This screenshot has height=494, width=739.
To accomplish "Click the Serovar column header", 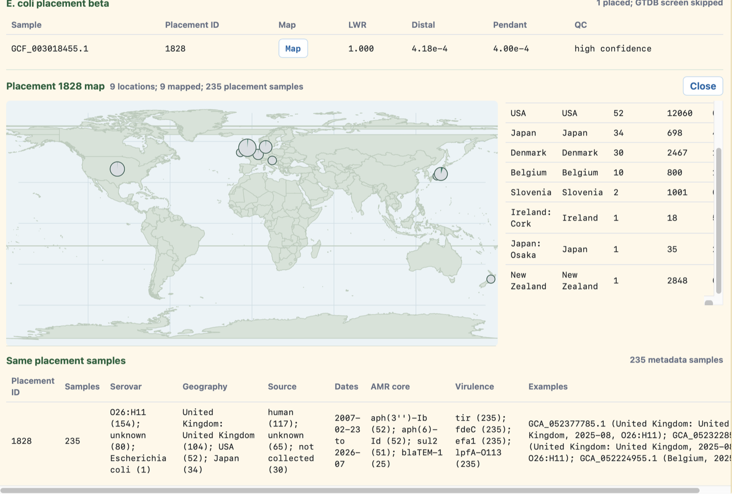I will click(126, 387).
